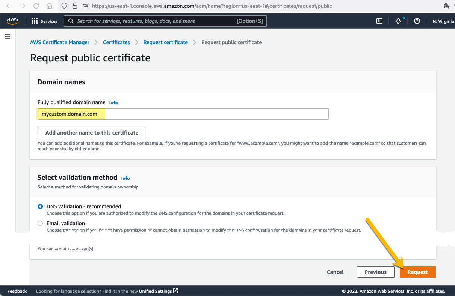The height and width of the screenshot is (296, 455).
Task: Go to Request certificate breadcrumb
Action: [x=166, y=42]
